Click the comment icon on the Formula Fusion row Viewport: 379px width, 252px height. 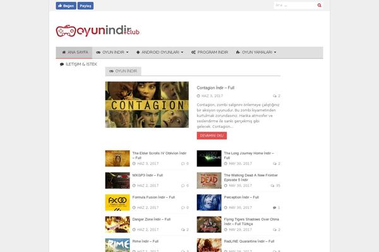[x=183, y=208]
